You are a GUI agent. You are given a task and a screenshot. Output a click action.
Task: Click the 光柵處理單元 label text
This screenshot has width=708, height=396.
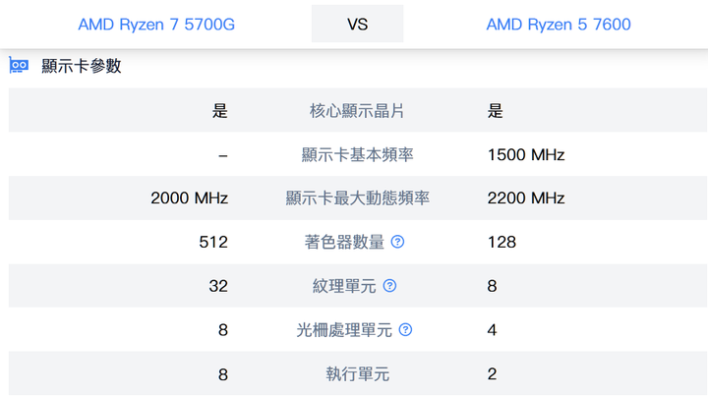[344, 330]
